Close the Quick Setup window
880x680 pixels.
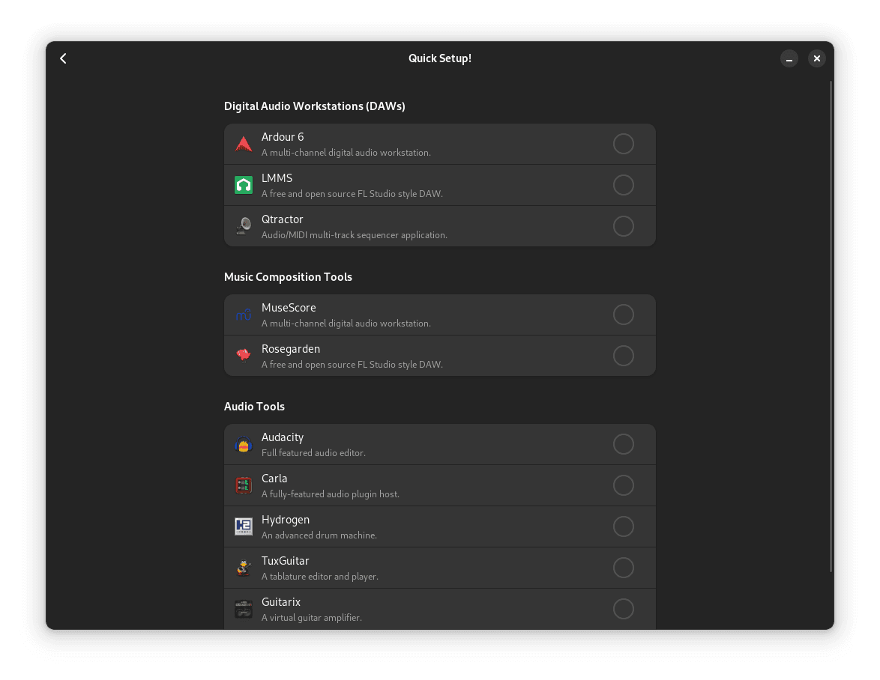pyautogui.click(x=816, y=58)
